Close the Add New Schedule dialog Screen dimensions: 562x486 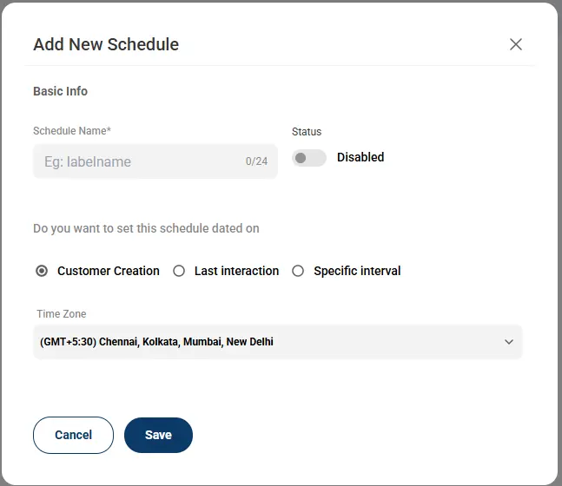[516, 44]
